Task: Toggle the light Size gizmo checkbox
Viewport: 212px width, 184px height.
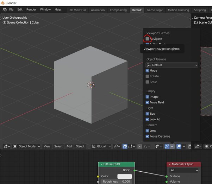Action: (x=147, y=114)
